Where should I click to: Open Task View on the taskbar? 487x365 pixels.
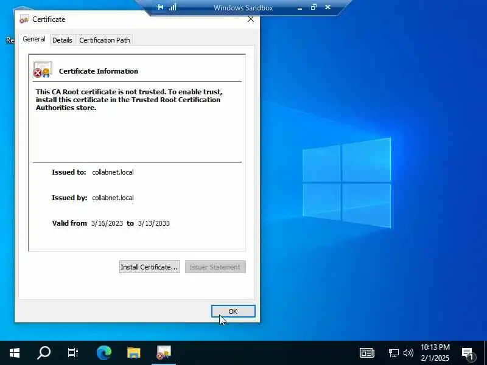tap(73, 353)
